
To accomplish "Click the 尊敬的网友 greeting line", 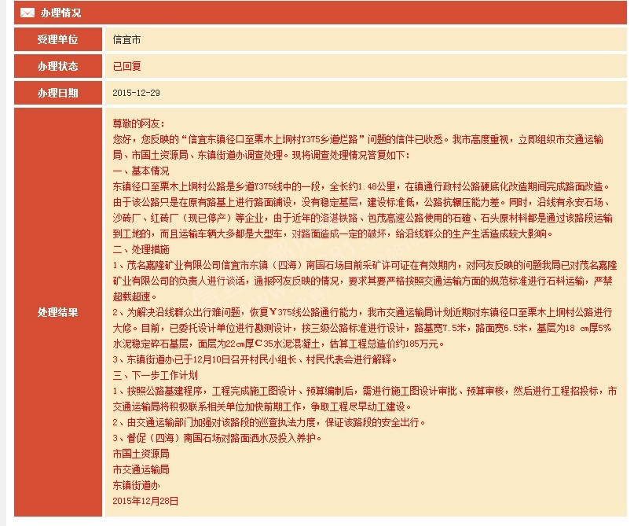I will [x=139, y=123].
